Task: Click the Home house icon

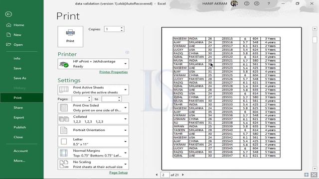Action: click(8, 25)
